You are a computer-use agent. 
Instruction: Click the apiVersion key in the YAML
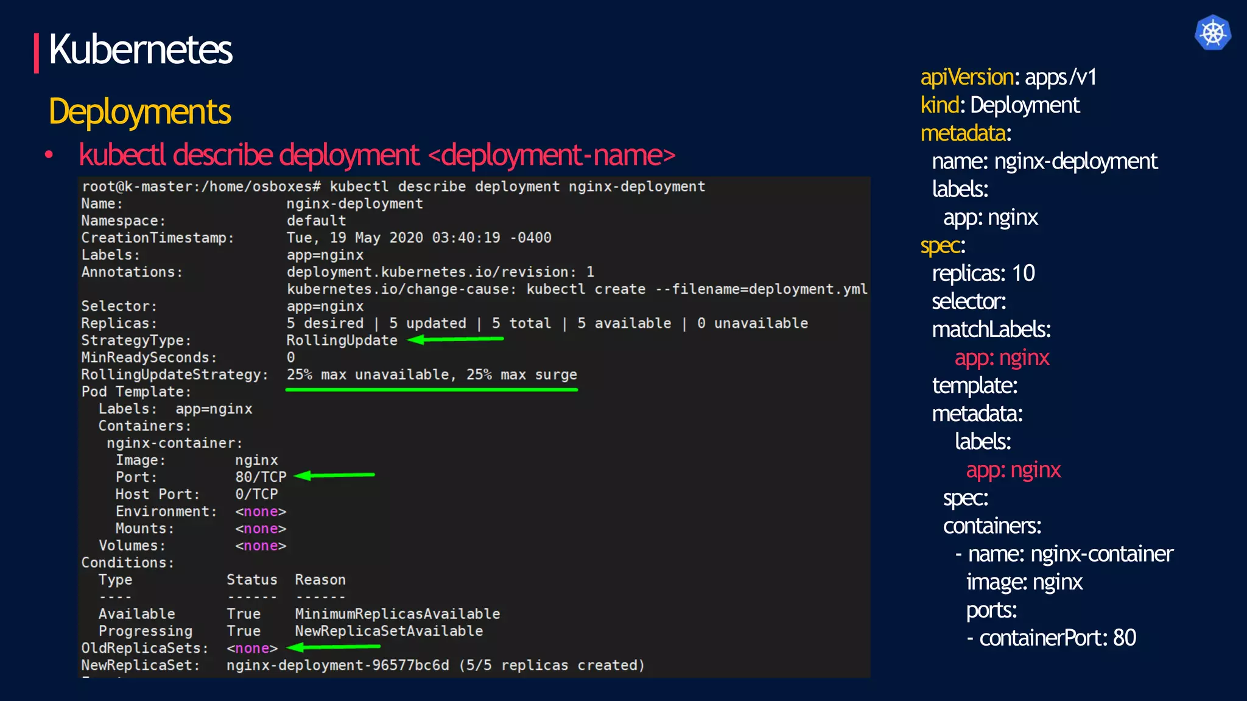point(966,77)
